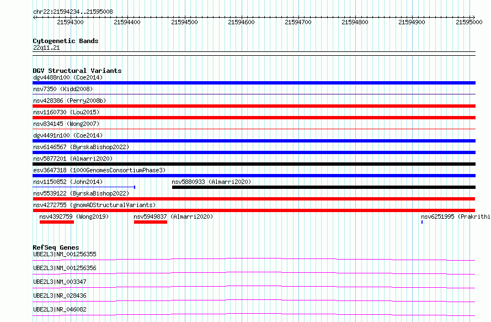Open nsv5877201 (Almarri2020) label

pos(73,159)
